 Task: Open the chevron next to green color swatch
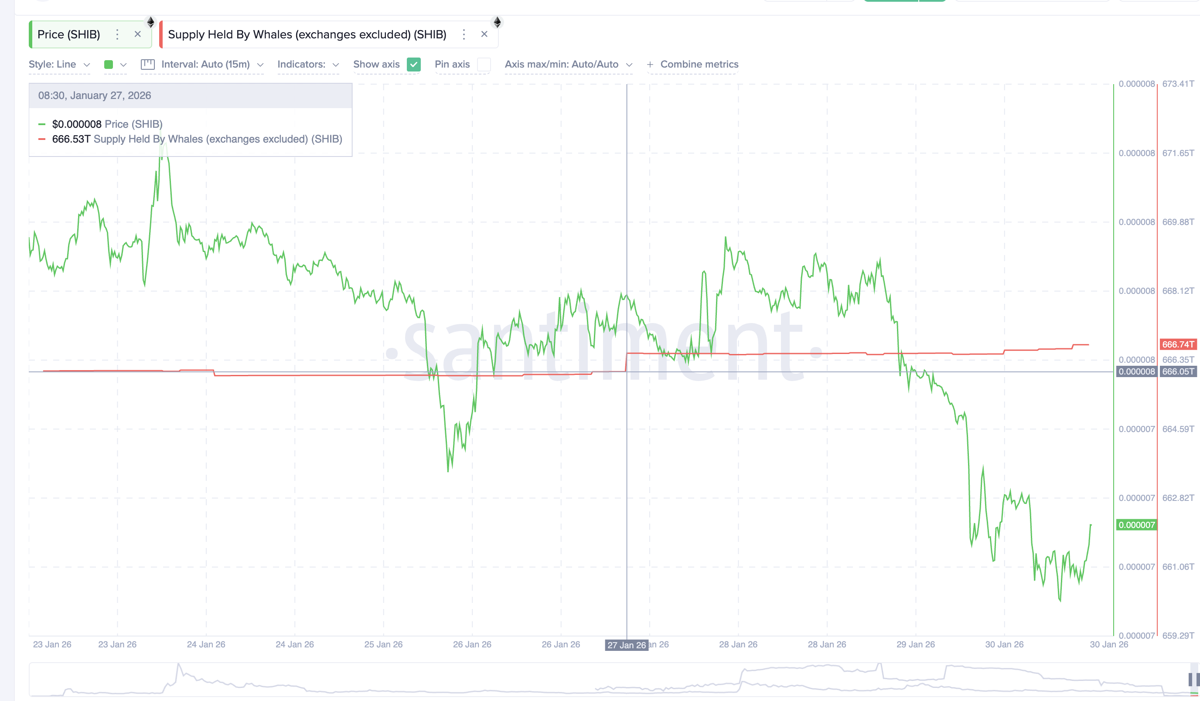click(x=123, y=64)
